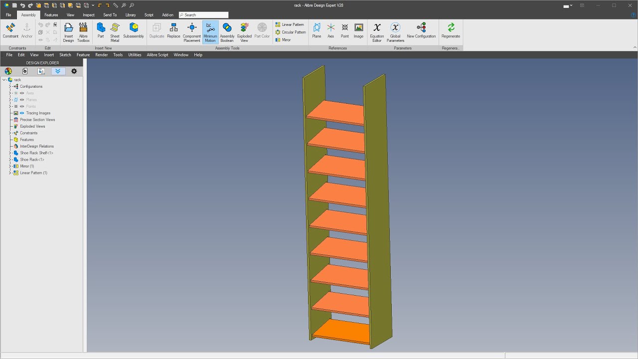Click the Save icon in the quick access toolbar
The height and width of the screenshot is (359, 638).
click(x=14, y=5)
